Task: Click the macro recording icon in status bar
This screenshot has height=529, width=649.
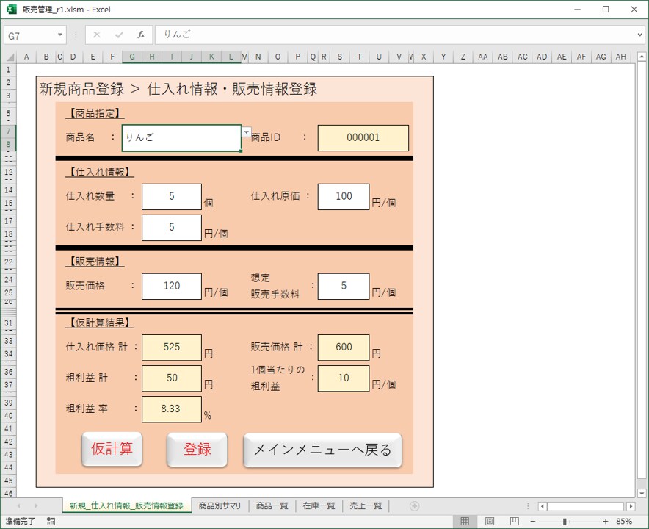Action: click(x=51, y=521)
